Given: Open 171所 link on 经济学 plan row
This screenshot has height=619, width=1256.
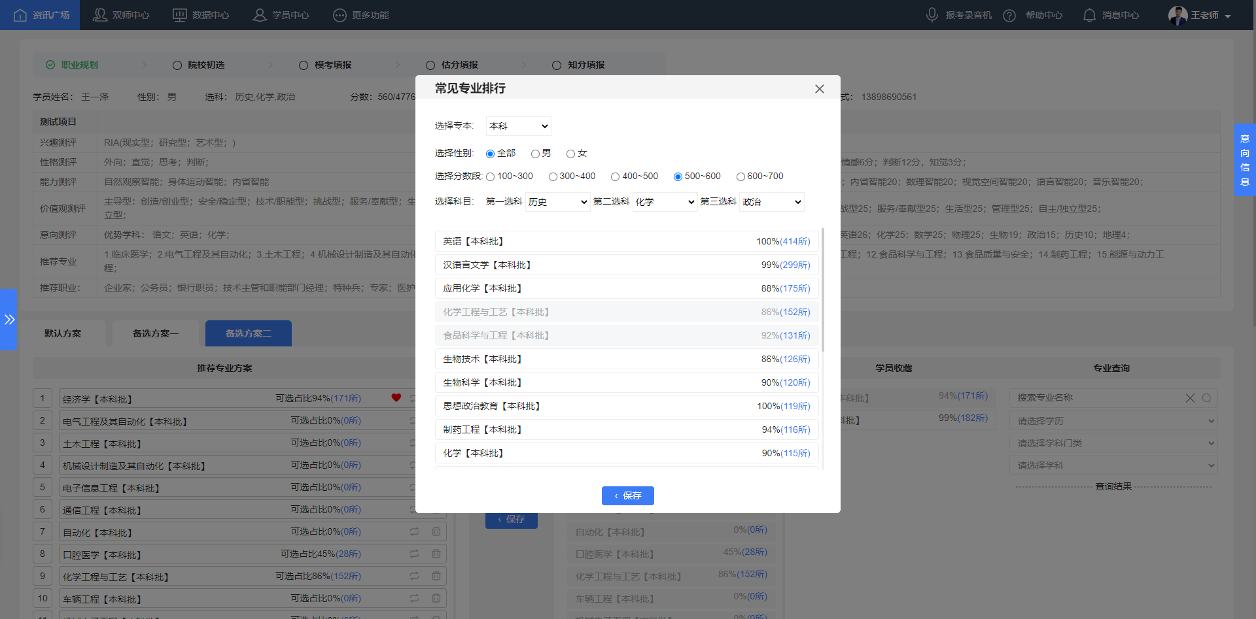Looking at the screenshot, I should click(345, 398).
